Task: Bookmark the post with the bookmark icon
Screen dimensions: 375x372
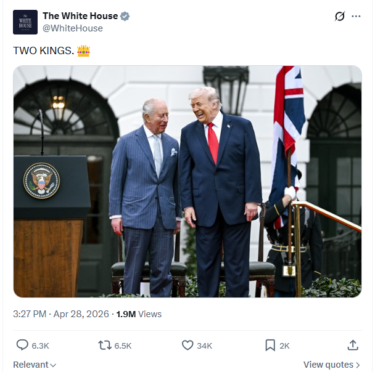Action: [x=270, y=346]
